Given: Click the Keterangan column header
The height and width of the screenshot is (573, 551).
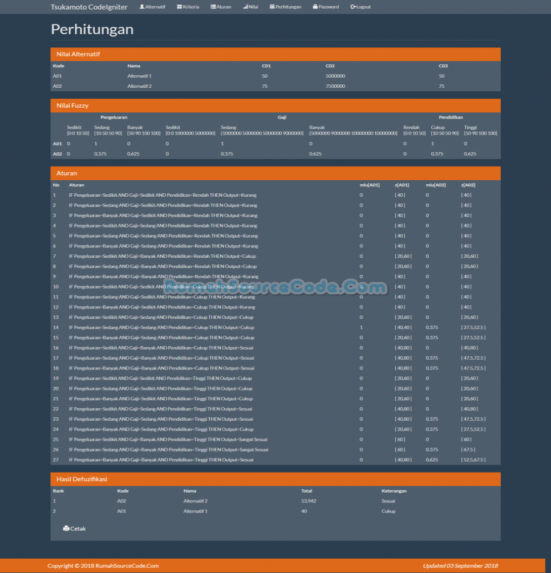Looking at the screenshot, I should (394, 490).
